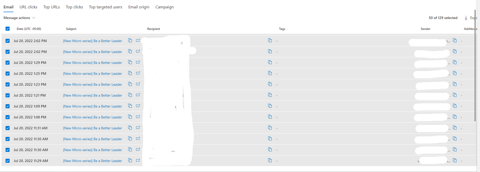Copy the subject of the first email

130,41
